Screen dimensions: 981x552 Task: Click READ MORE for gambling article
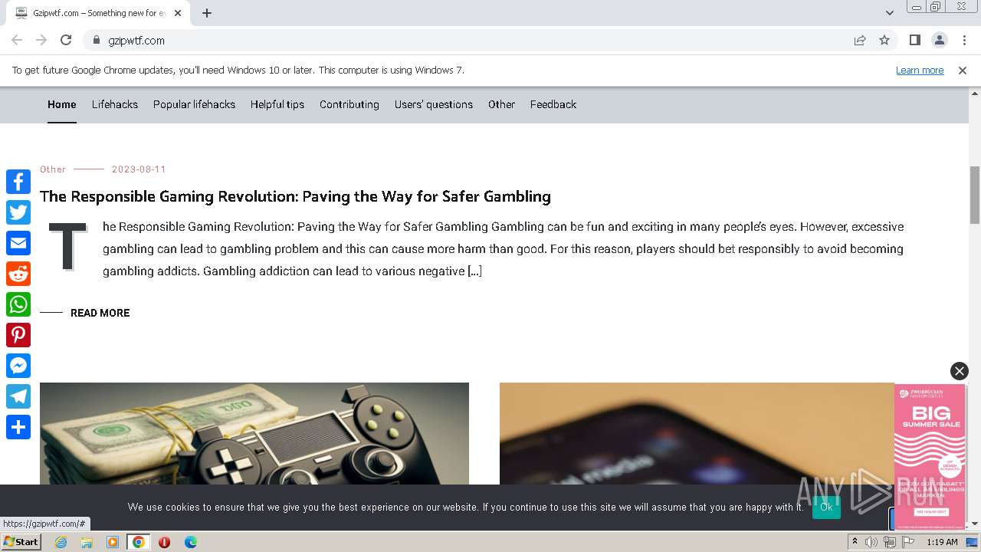100,313
